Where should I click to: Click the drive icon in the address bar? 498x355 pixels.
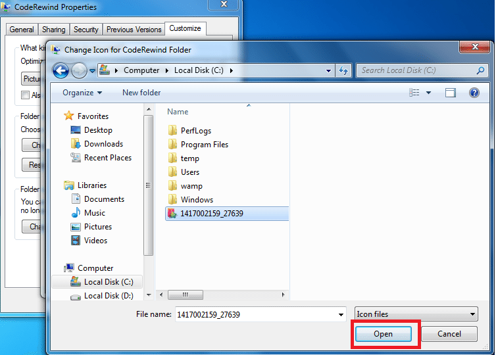[105, 70]
